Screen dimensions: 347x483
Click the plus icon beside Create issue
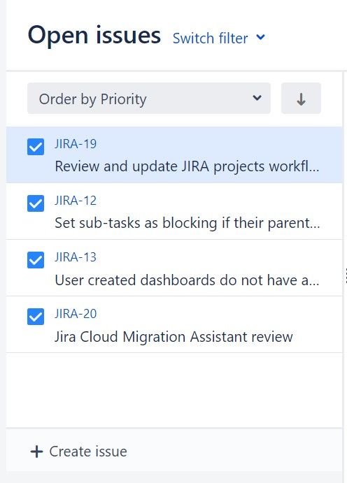[36, 452]
